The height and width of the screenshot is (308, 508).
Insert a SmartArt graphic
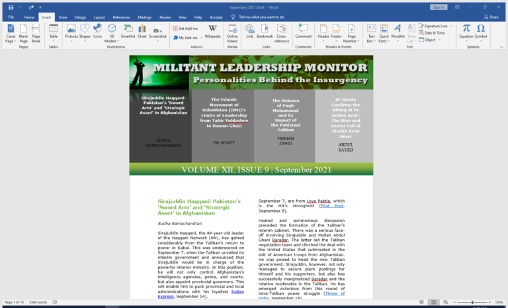(x=128, y=31)
